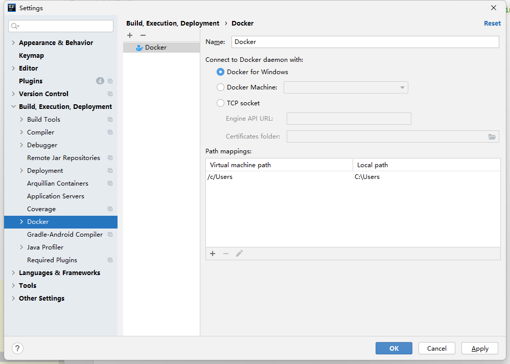This screenshot has width=510, height=364.
Task: Click the project-level icon beside Required Plugins
Action: pyautogui.click(x=110, y=260)
